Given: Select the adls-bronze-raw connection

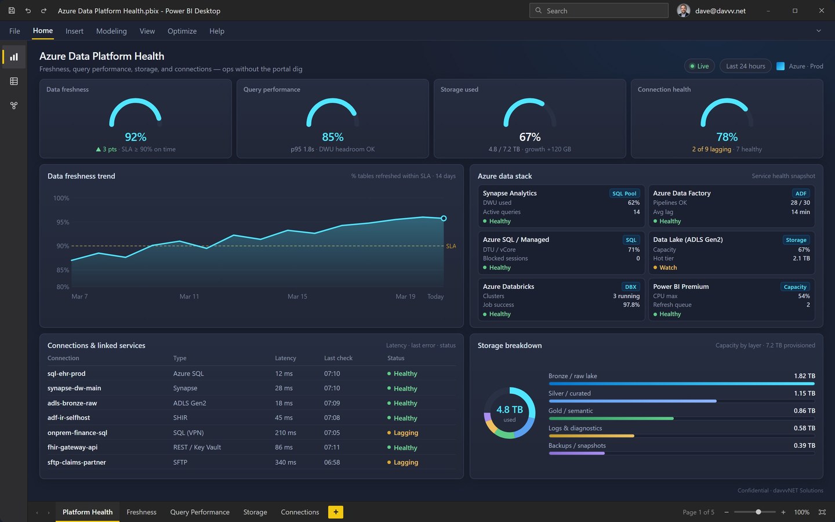Looking at the screenshot, I should pyautogui.click(x=252, y=403).
